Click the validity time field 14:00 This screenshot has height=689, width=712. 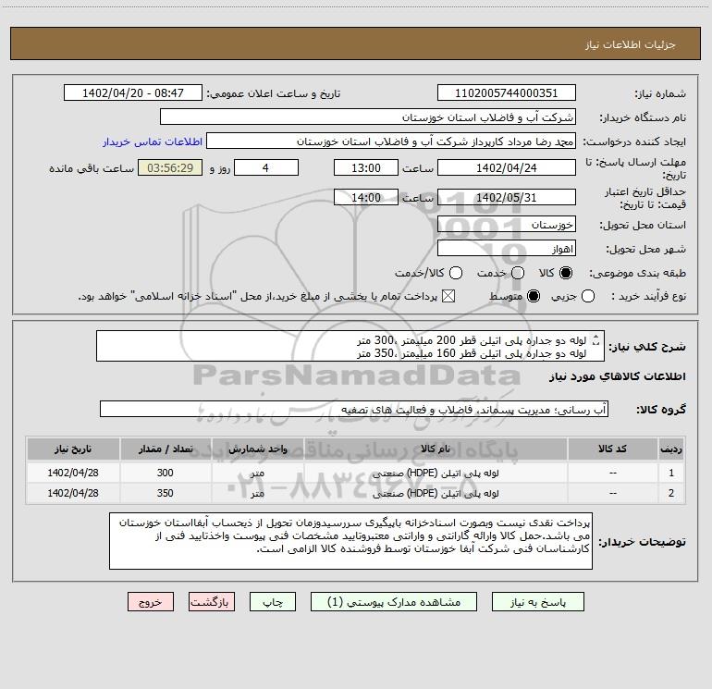coord(366,197)
